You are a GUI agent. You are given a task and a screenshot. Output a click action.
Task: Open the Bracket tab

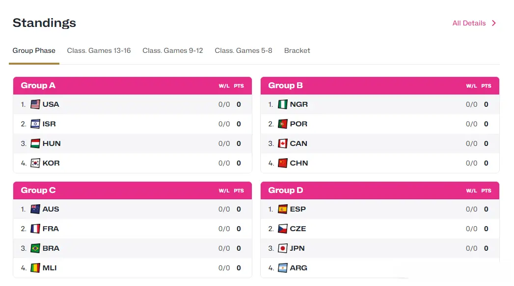click(297, 50)
